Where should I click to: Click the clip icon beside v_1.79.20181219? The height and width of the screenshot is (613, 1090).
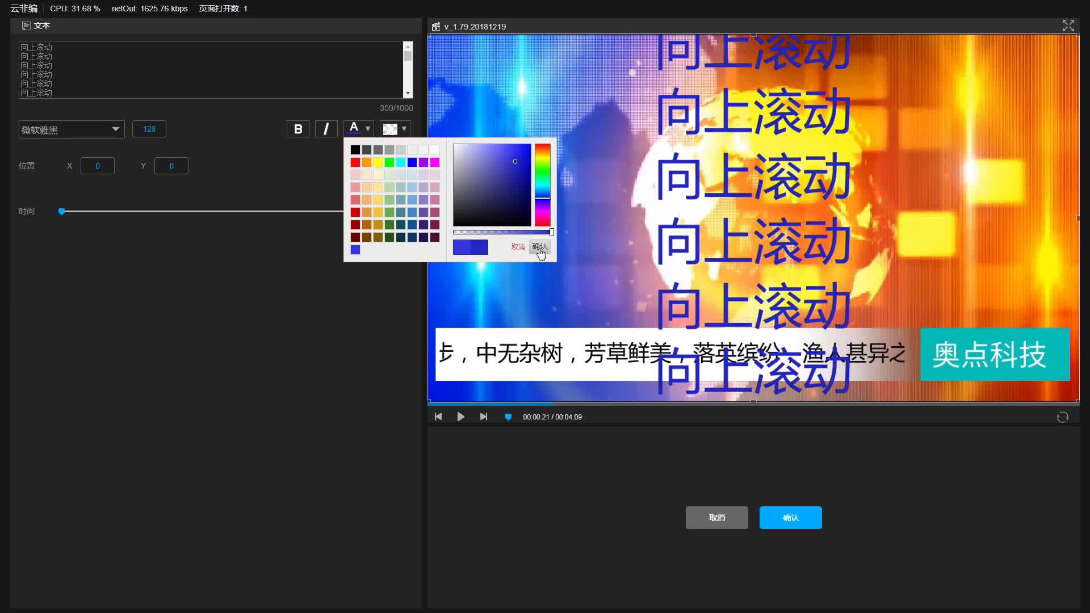[436, 27]
